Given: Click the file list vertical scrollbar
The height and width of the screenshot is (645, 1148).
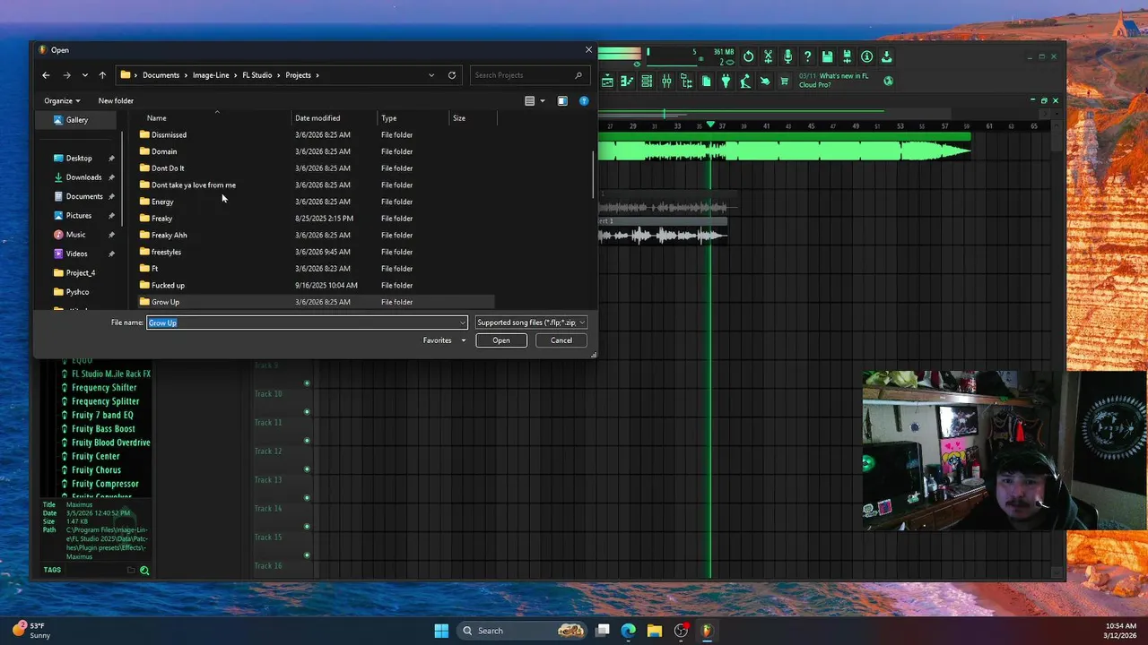Looking at the screenshot, I should pyautogui.click(x=592, y=176).
